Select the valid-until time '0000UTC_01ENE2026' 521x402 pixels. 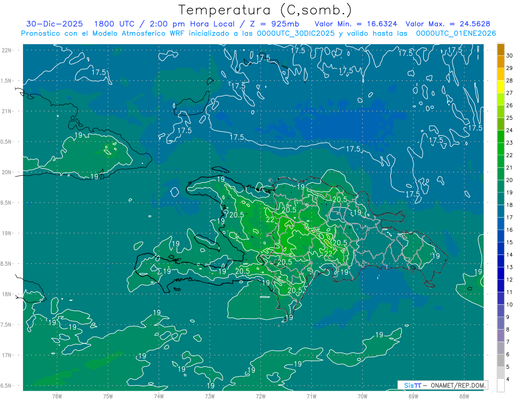[456, 33]
